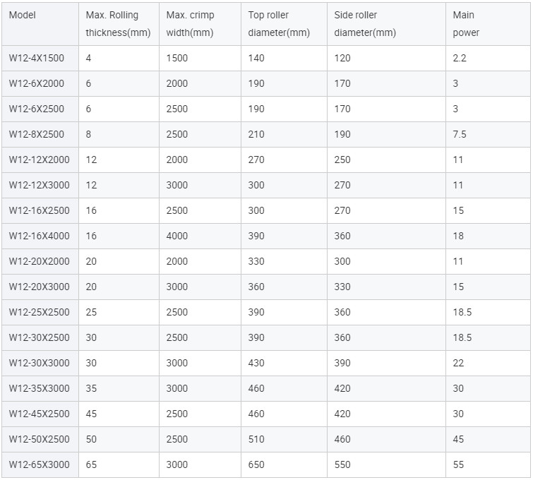Click the 430 top roller diameter cell
Image resolution: width=533 pixels, height=480 pixels.
click(256, 363)
